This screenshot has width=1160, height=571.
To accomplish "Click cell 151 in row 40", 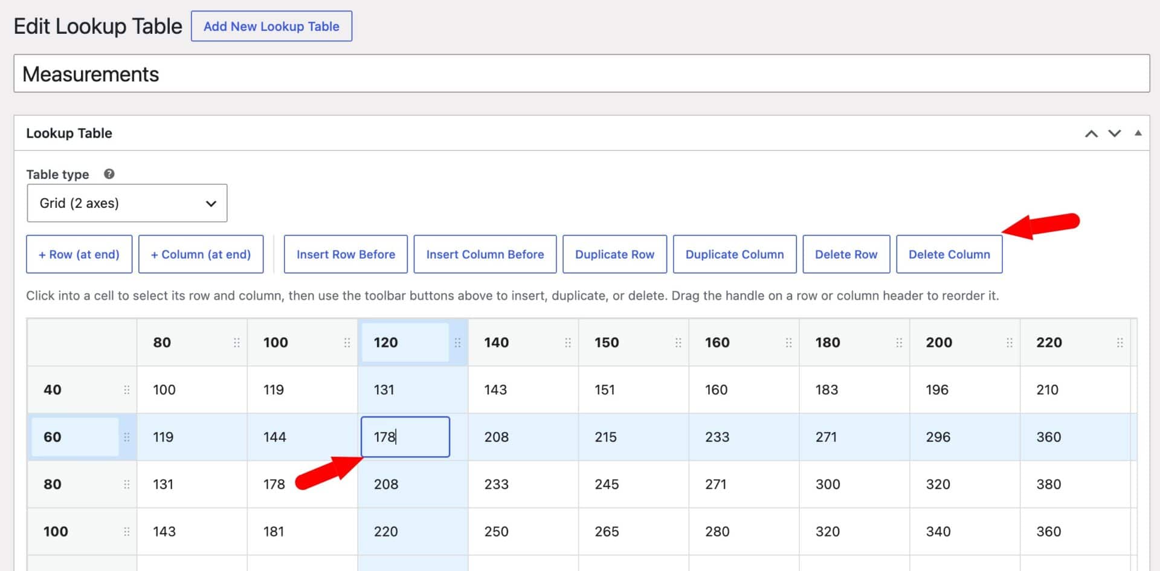I will pyautogui.click(x=634, y=390).
